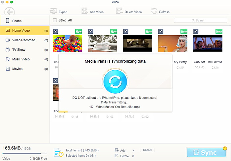Click the total items info document icon
The image size is (231, 161).
coord(58,152)
